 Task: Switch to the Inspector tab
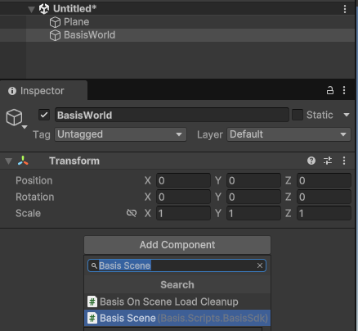[43, 91]
